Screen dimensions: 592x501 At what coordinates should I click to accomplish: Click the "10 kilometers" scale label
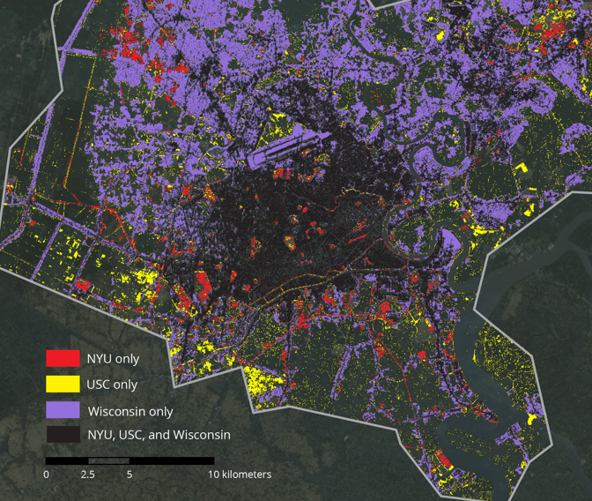240,475
